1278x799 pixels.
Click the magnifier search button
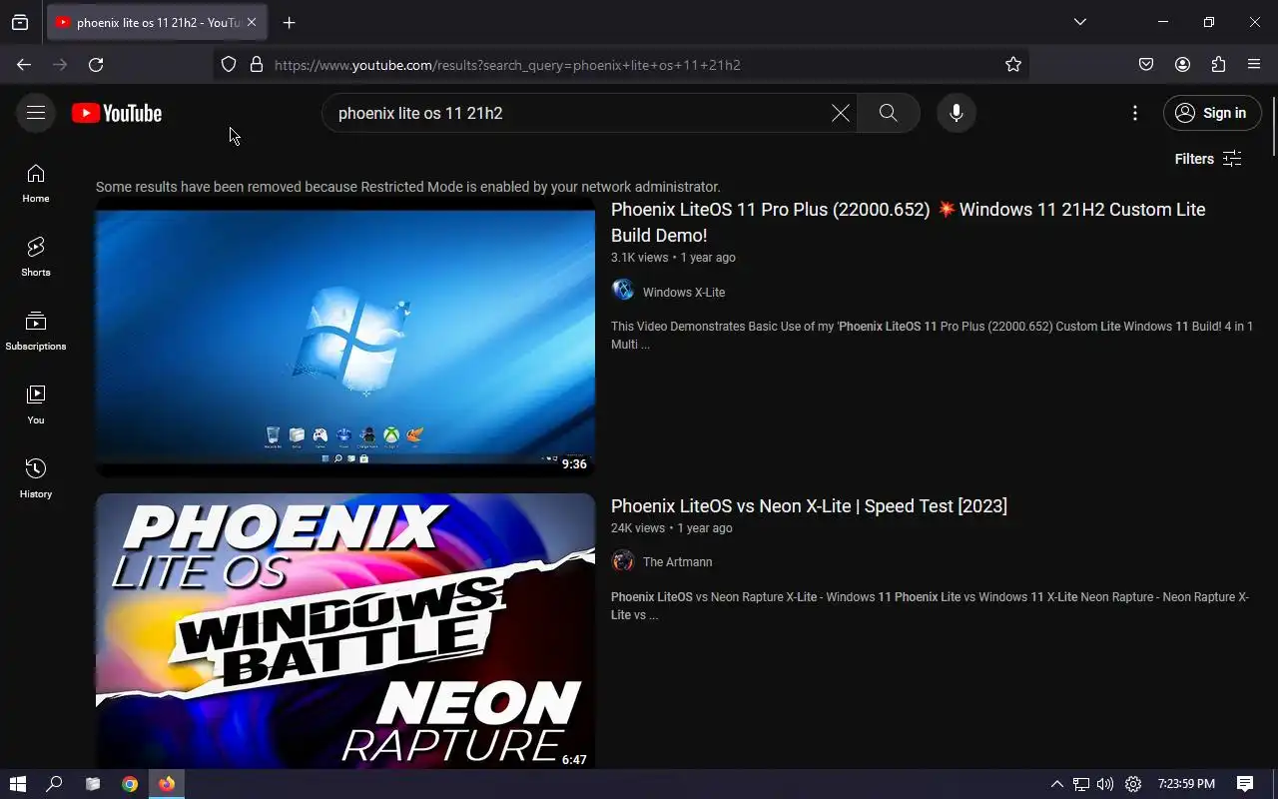click(889, 113)
